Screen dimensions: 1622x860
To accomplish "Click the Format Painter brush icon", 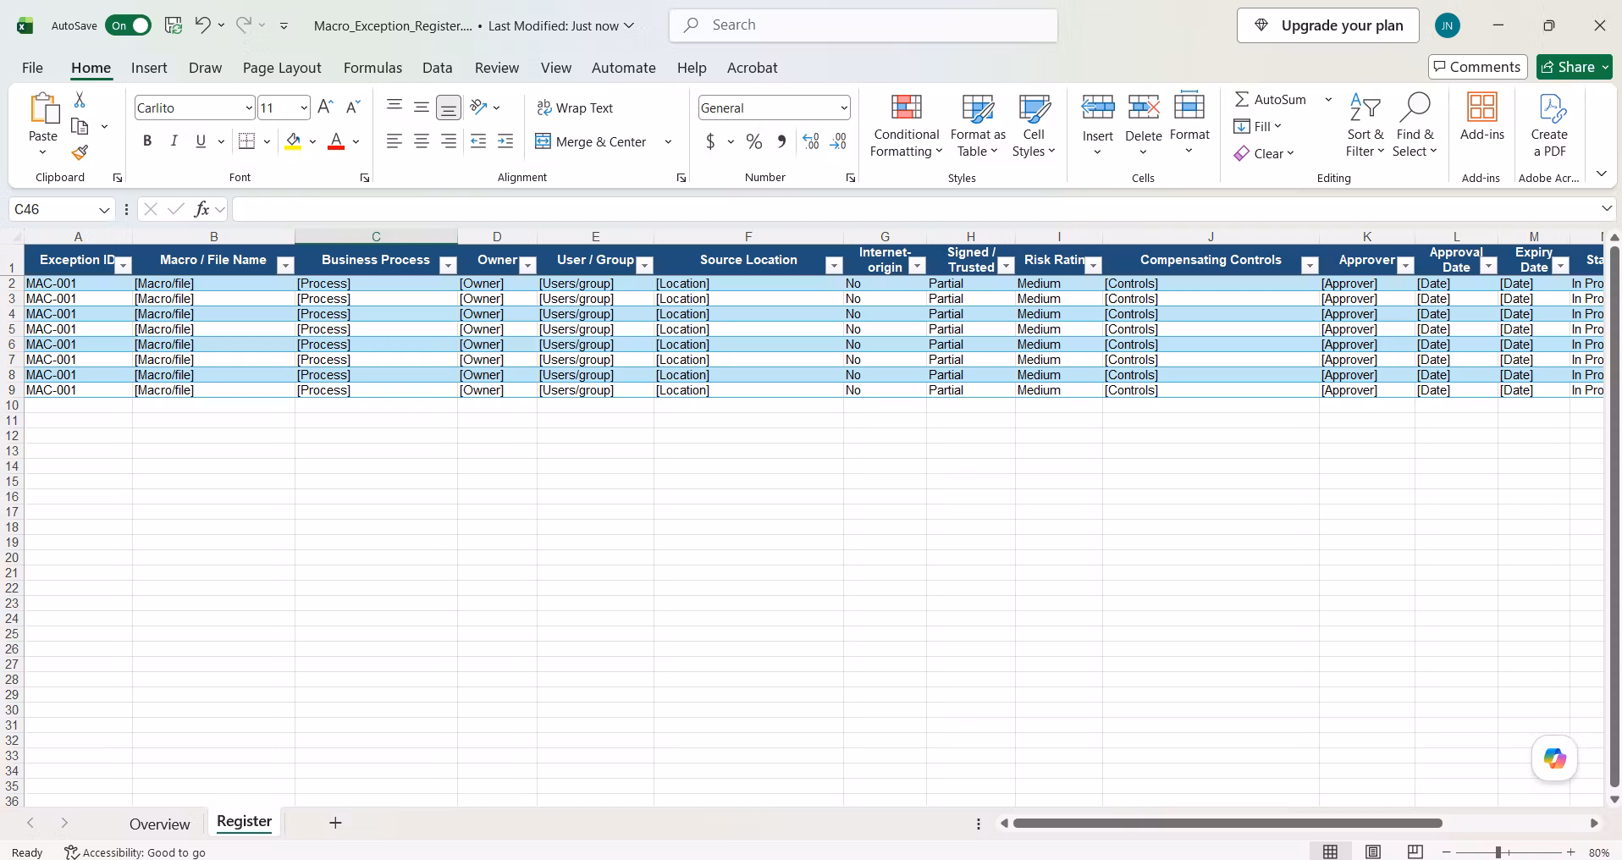I will 80,152.
